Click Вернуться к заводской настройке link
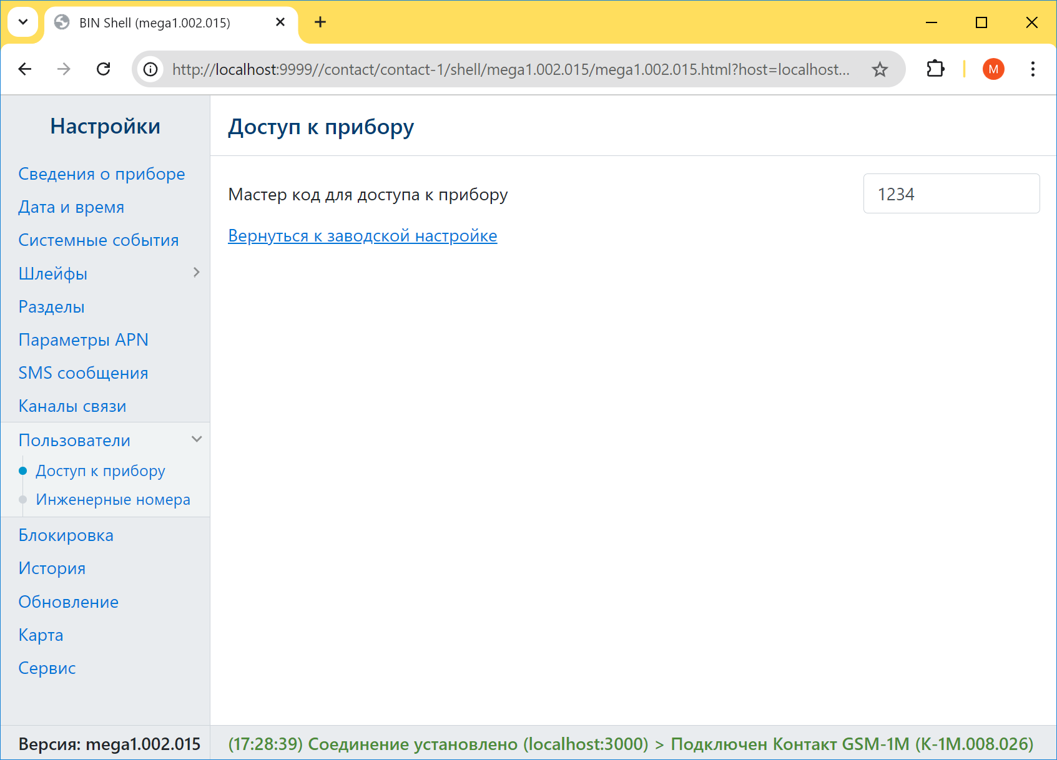The width and height of the screenshot is (1057, 760). (x=362, y=236)
